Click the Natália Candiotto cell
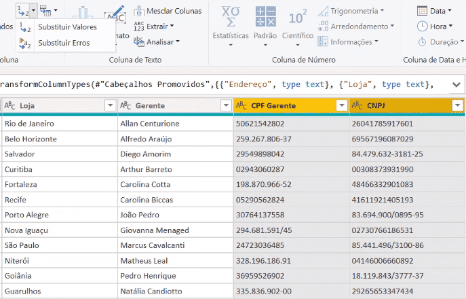Viewport: 466px width, 299px height. (x=176, y=292)
